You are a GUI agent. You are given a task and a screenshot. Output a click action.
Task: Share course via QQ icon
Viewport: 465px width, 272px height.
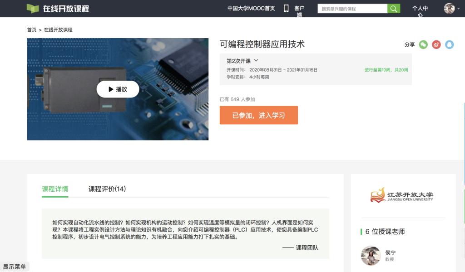(x=449, y=44)
